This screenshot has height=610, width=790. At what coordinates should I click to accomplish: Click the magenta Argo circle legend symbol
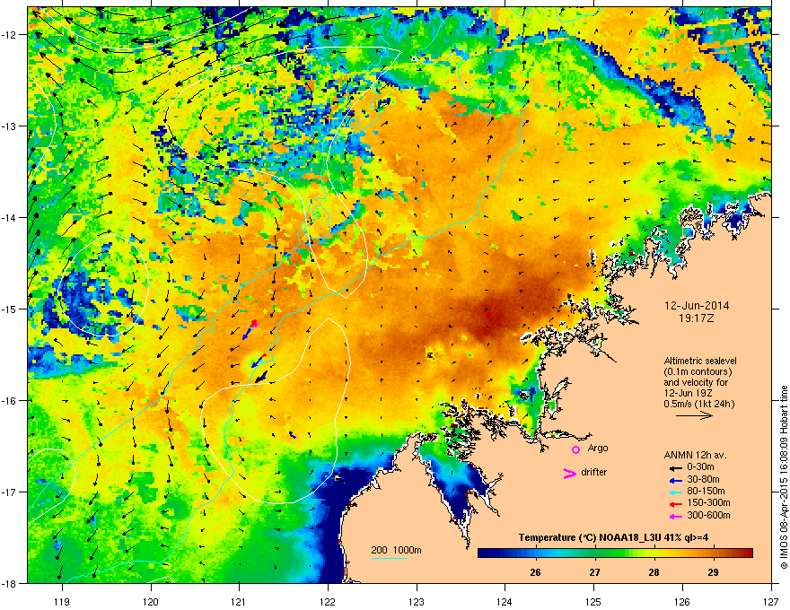click(x=575, y=449)
